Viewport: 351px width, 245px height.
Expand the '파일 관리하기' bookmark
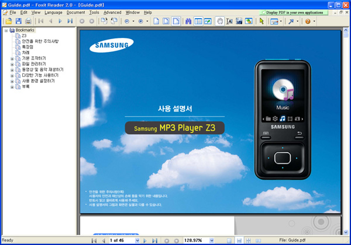(12, 64)
